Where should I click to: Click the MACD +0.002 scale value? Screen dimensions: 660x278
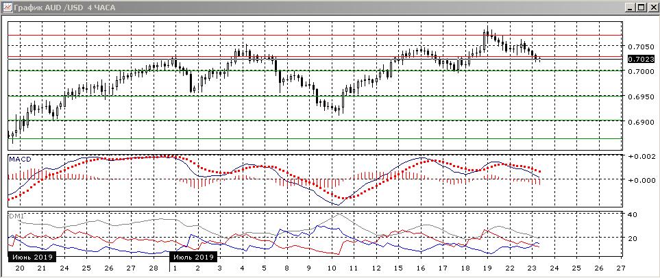641,156
